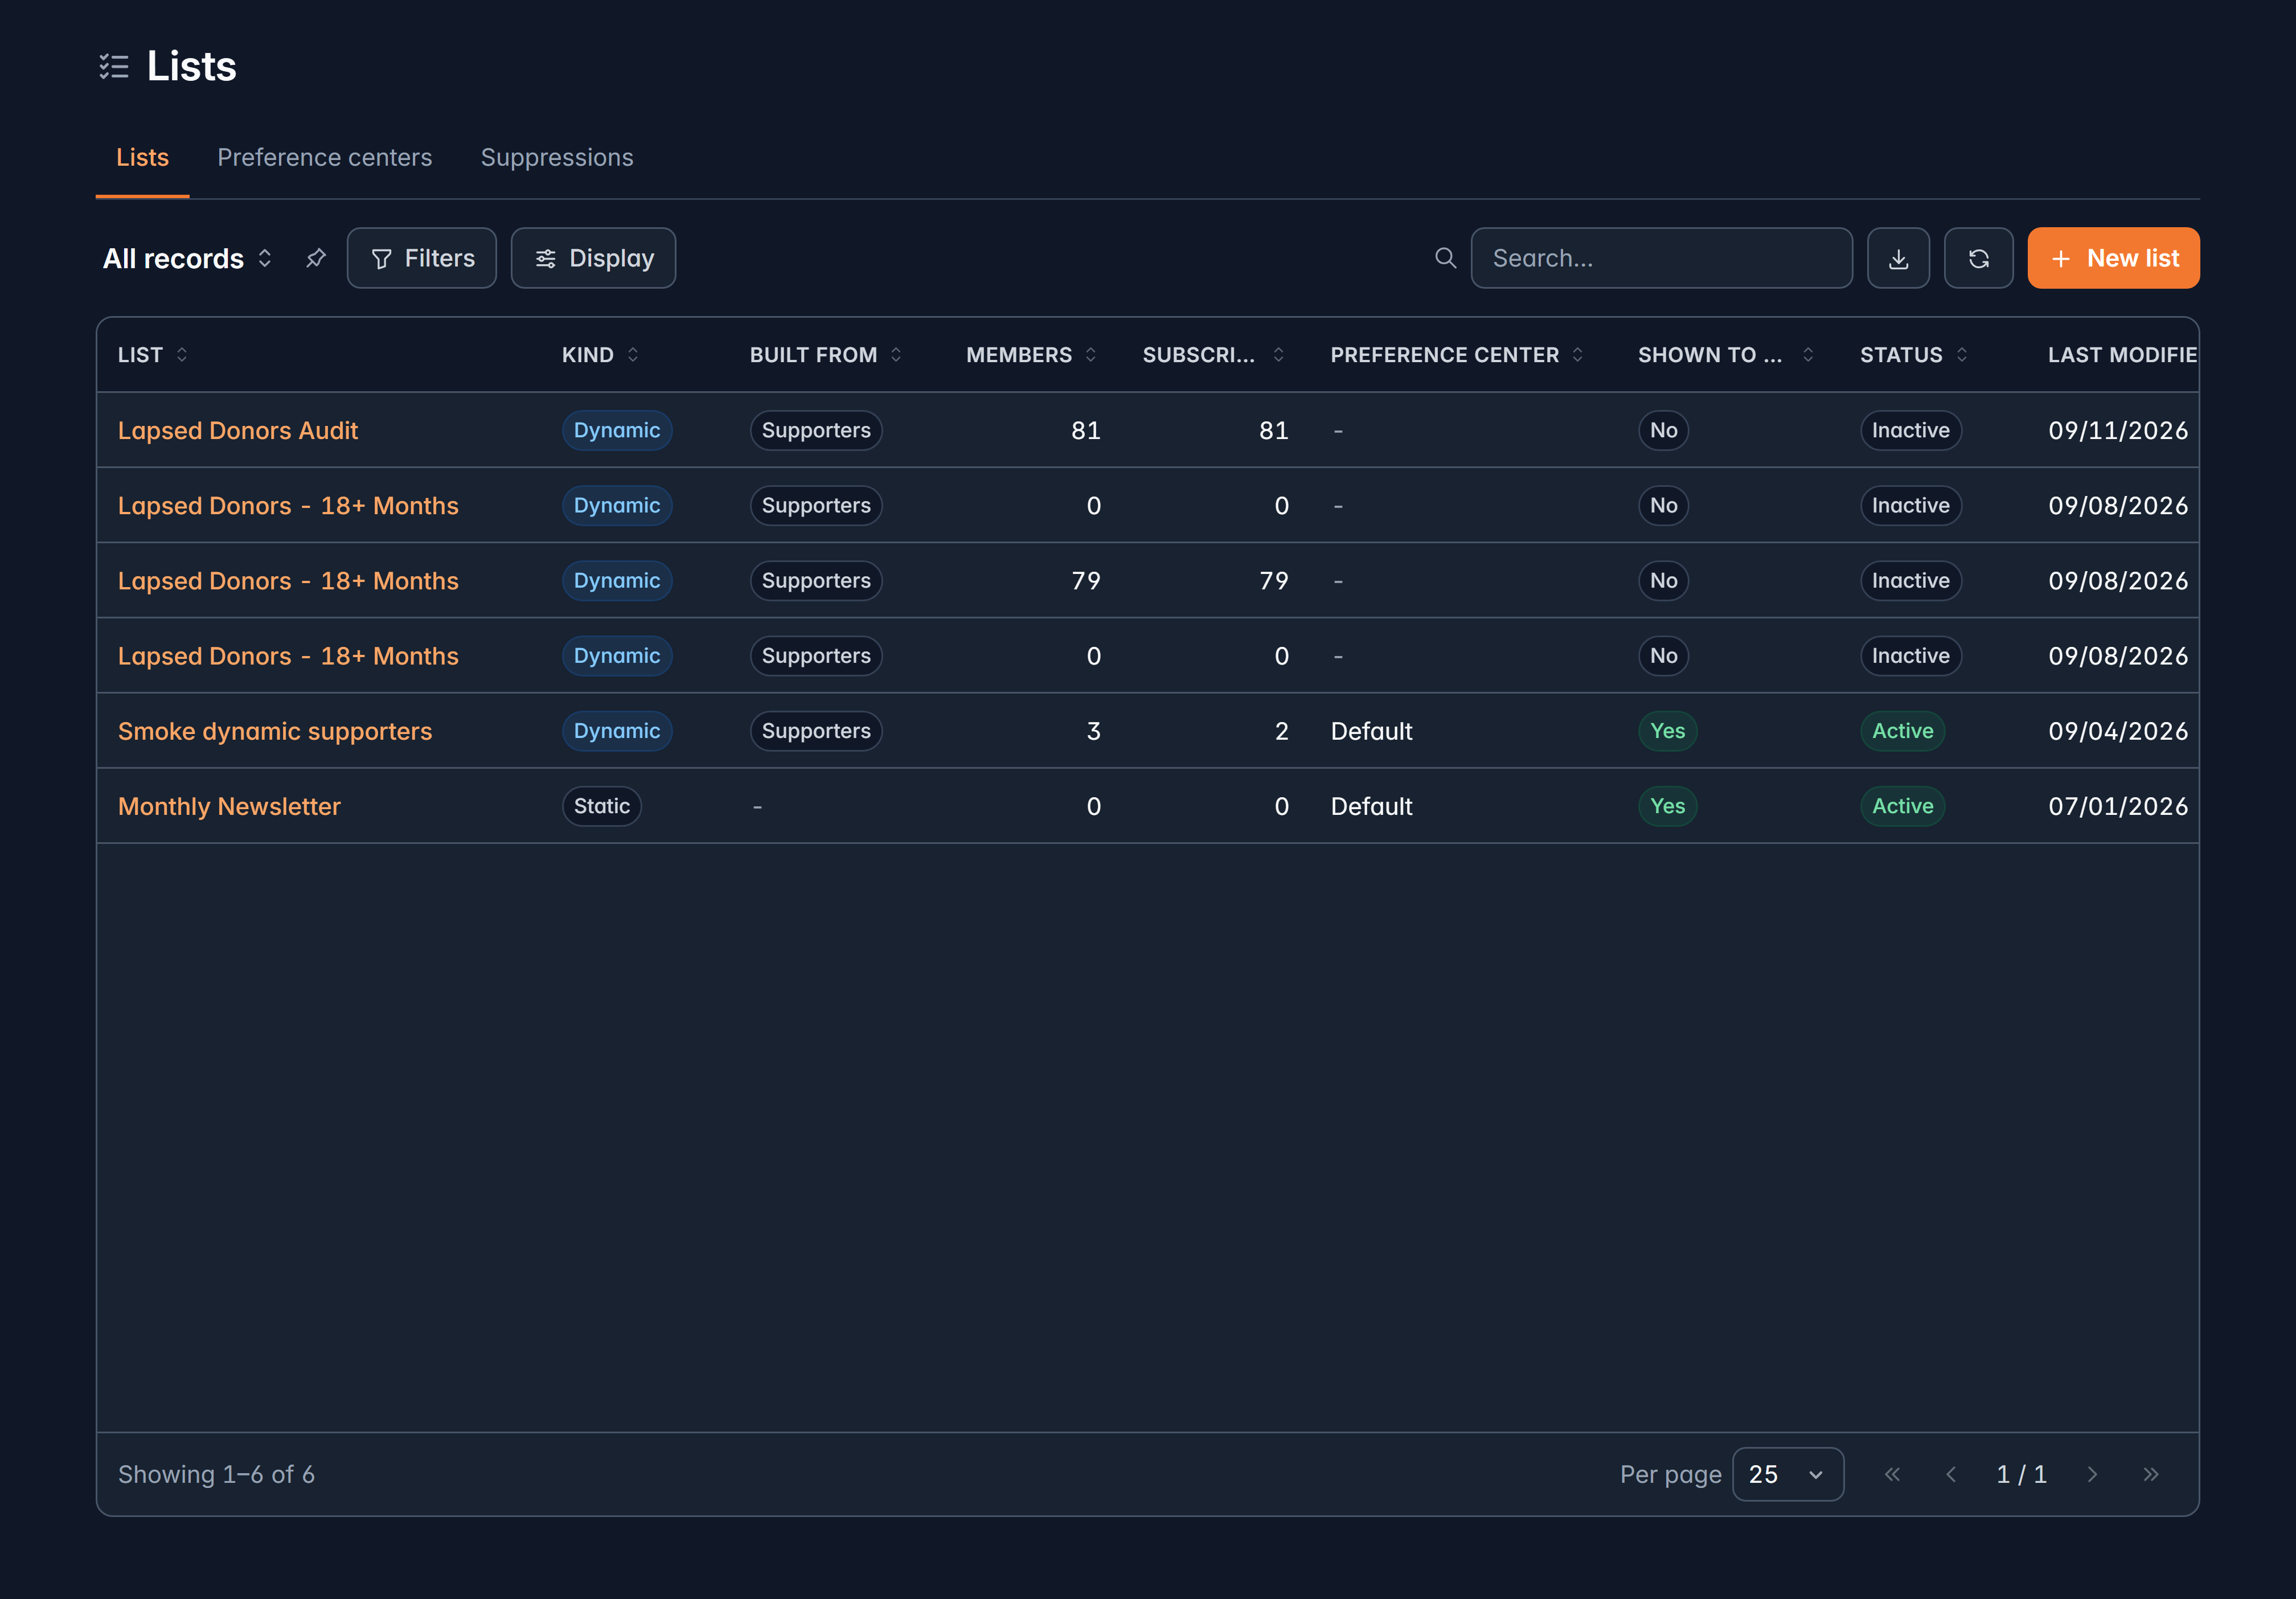Click the Yes badge on Smoke dynamic supporters

(1667, 731)
